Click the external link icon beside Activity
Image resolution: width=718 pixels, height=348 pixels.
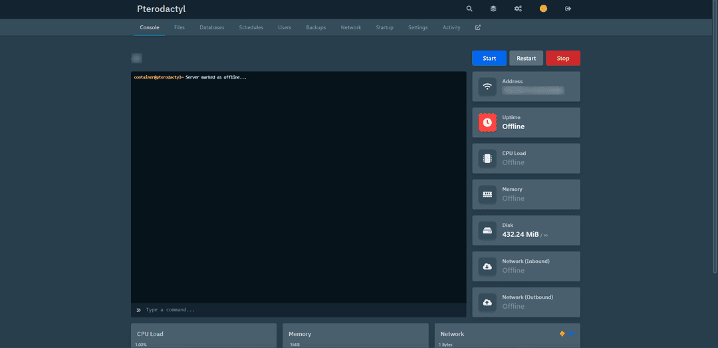(478, 28)
